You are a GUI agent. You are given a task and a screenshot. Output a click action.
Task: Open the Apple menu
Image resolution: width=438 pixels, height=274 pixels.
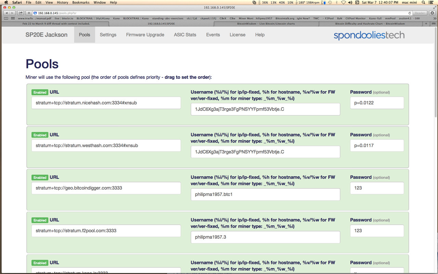pyautogui.click(x=6, y=2)
